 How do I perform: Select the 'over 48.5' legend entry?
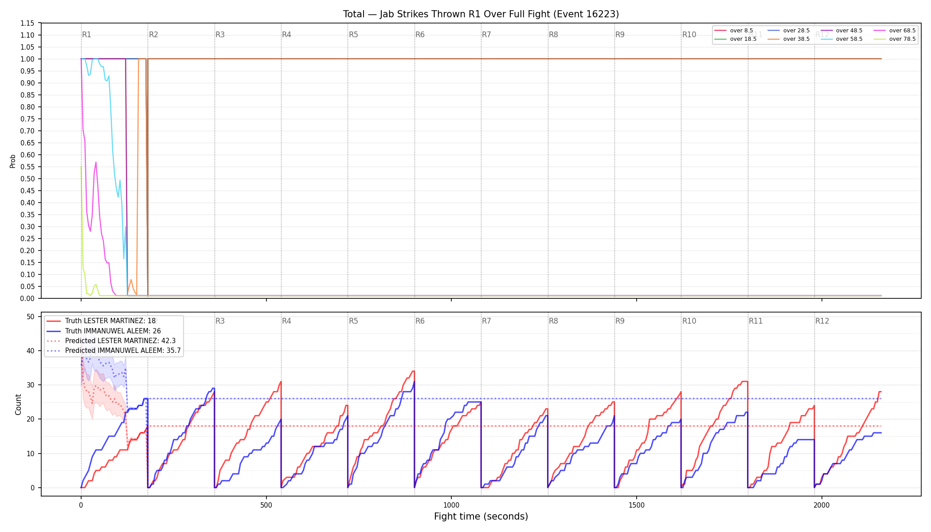(x=841, y=31)
